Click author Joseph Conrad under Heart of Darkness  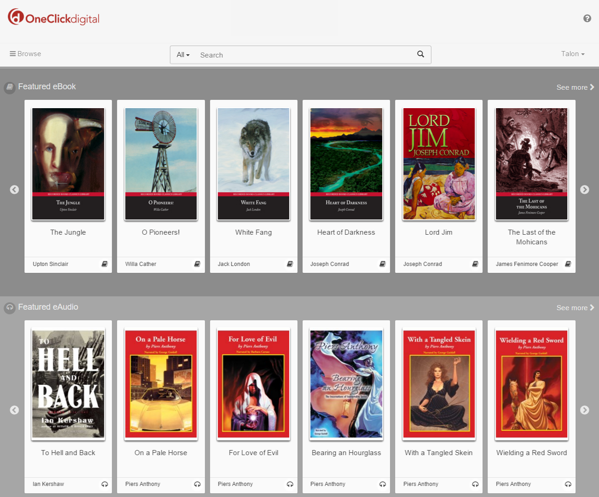tap(330, 264)
